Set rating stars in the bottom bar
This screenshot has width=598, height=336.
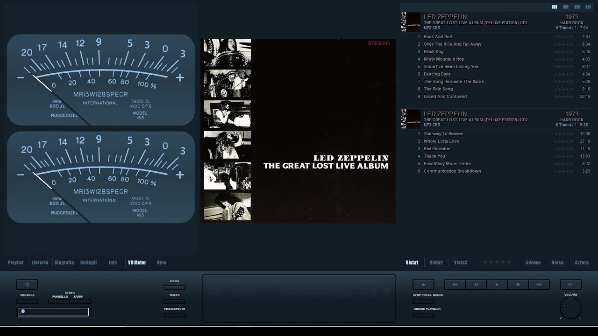(497, 263)
